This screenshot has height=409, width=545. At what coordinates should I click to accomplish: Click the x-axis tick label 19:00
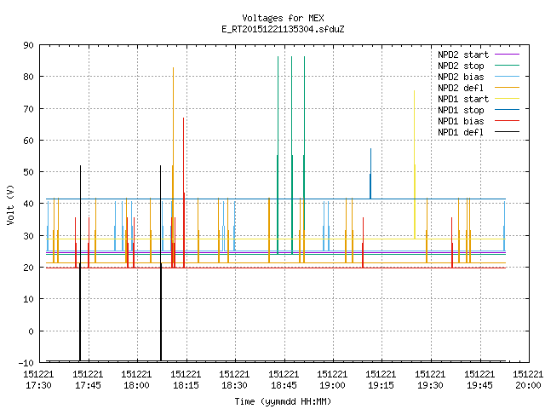pos(333,385)
